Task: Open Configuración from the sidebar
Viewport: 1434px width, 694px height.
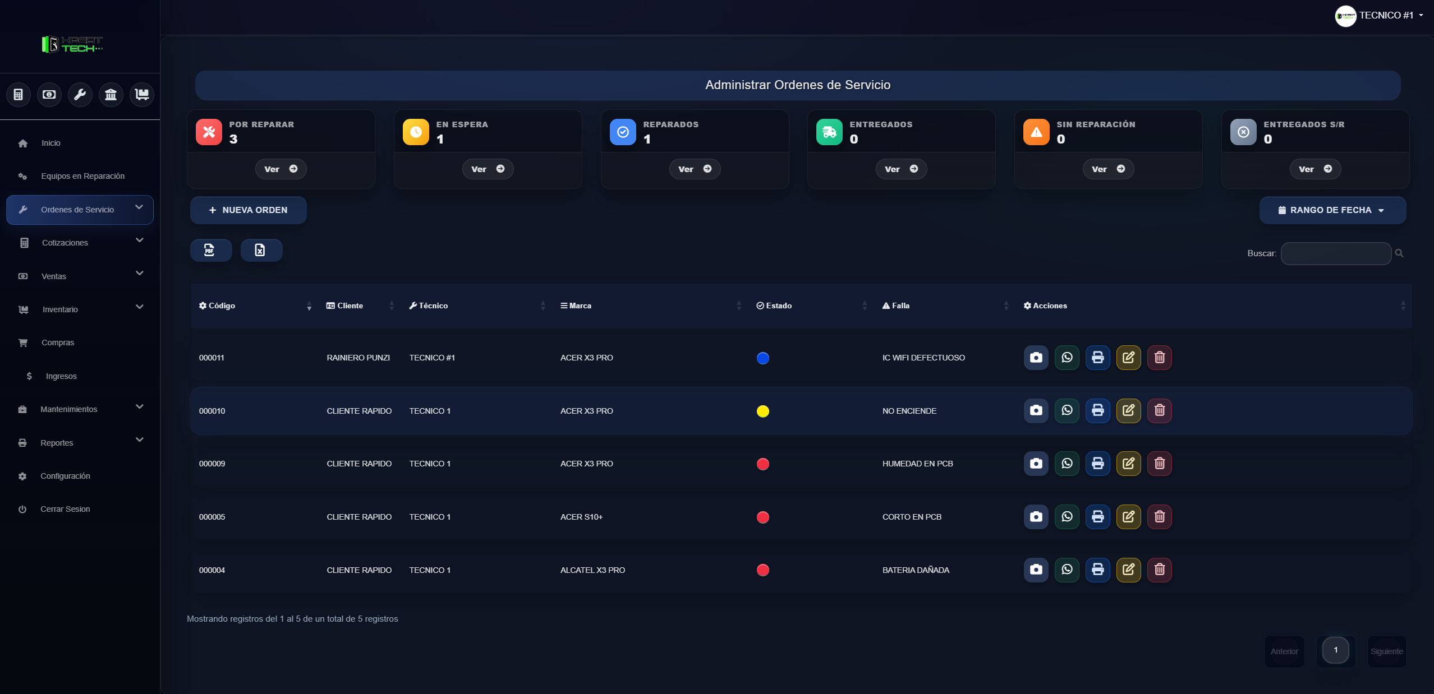Action: (65, 476)
